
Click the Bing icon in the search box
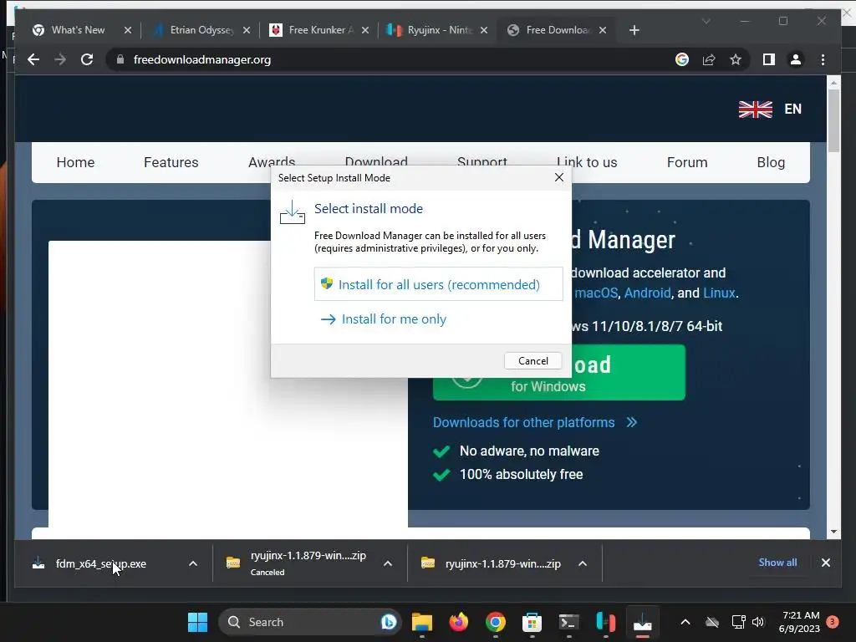click(x=388, y=622)
